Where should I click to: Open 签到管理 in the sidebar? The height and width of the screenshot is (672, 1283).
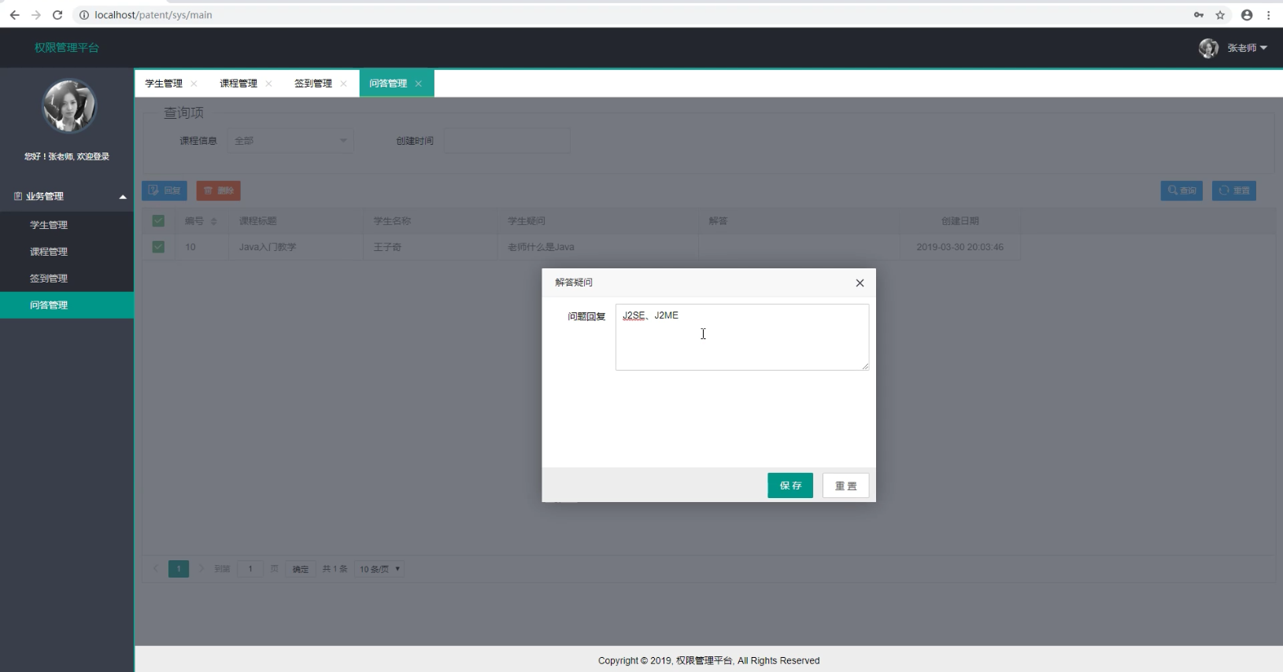coord(67,279)
